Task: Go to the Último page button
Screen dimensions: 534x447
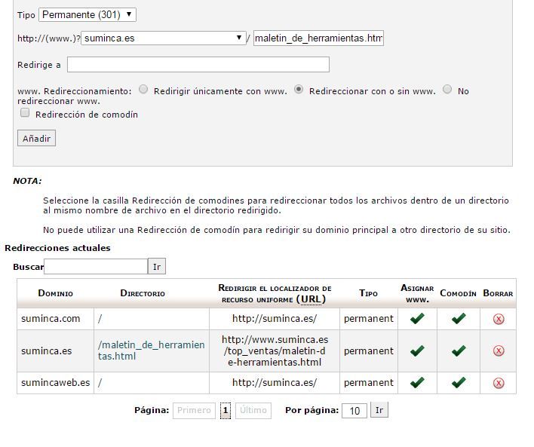Action: tap(253, 410)
